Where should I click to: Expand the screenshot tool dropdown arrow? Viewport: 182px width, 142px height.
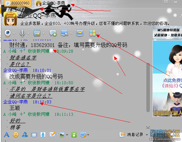[x=88, y=135]
